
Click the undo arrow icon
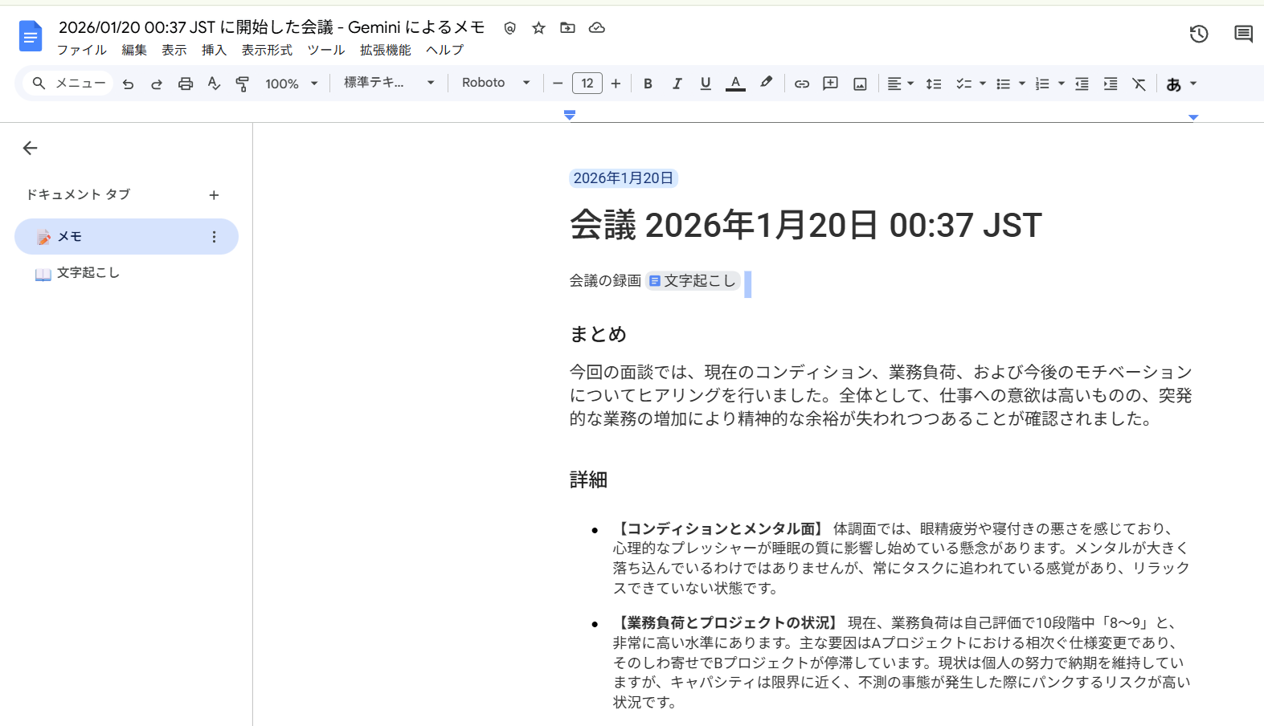[128, 84]
